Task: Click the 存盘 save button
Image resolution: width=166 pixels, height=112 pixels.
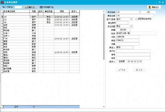Action: (122, 70)
